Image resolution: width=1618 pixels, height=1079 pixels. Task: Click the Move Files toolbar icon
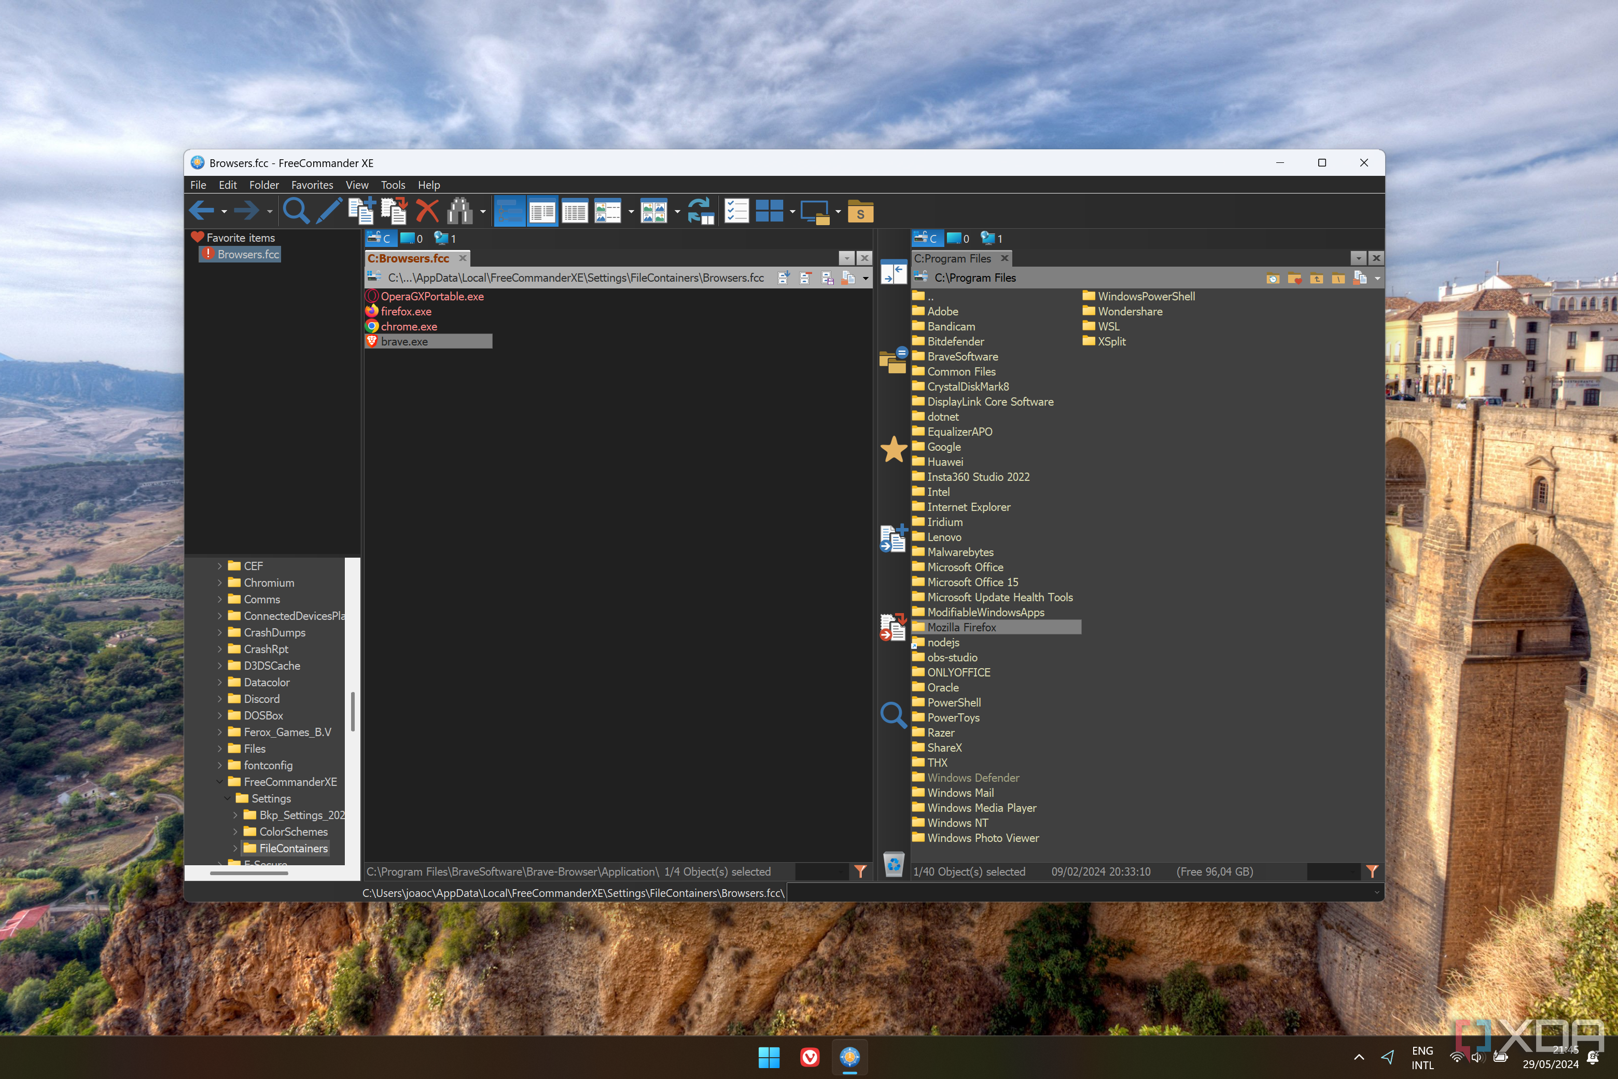pyautogui.click(x=393, y=212)
